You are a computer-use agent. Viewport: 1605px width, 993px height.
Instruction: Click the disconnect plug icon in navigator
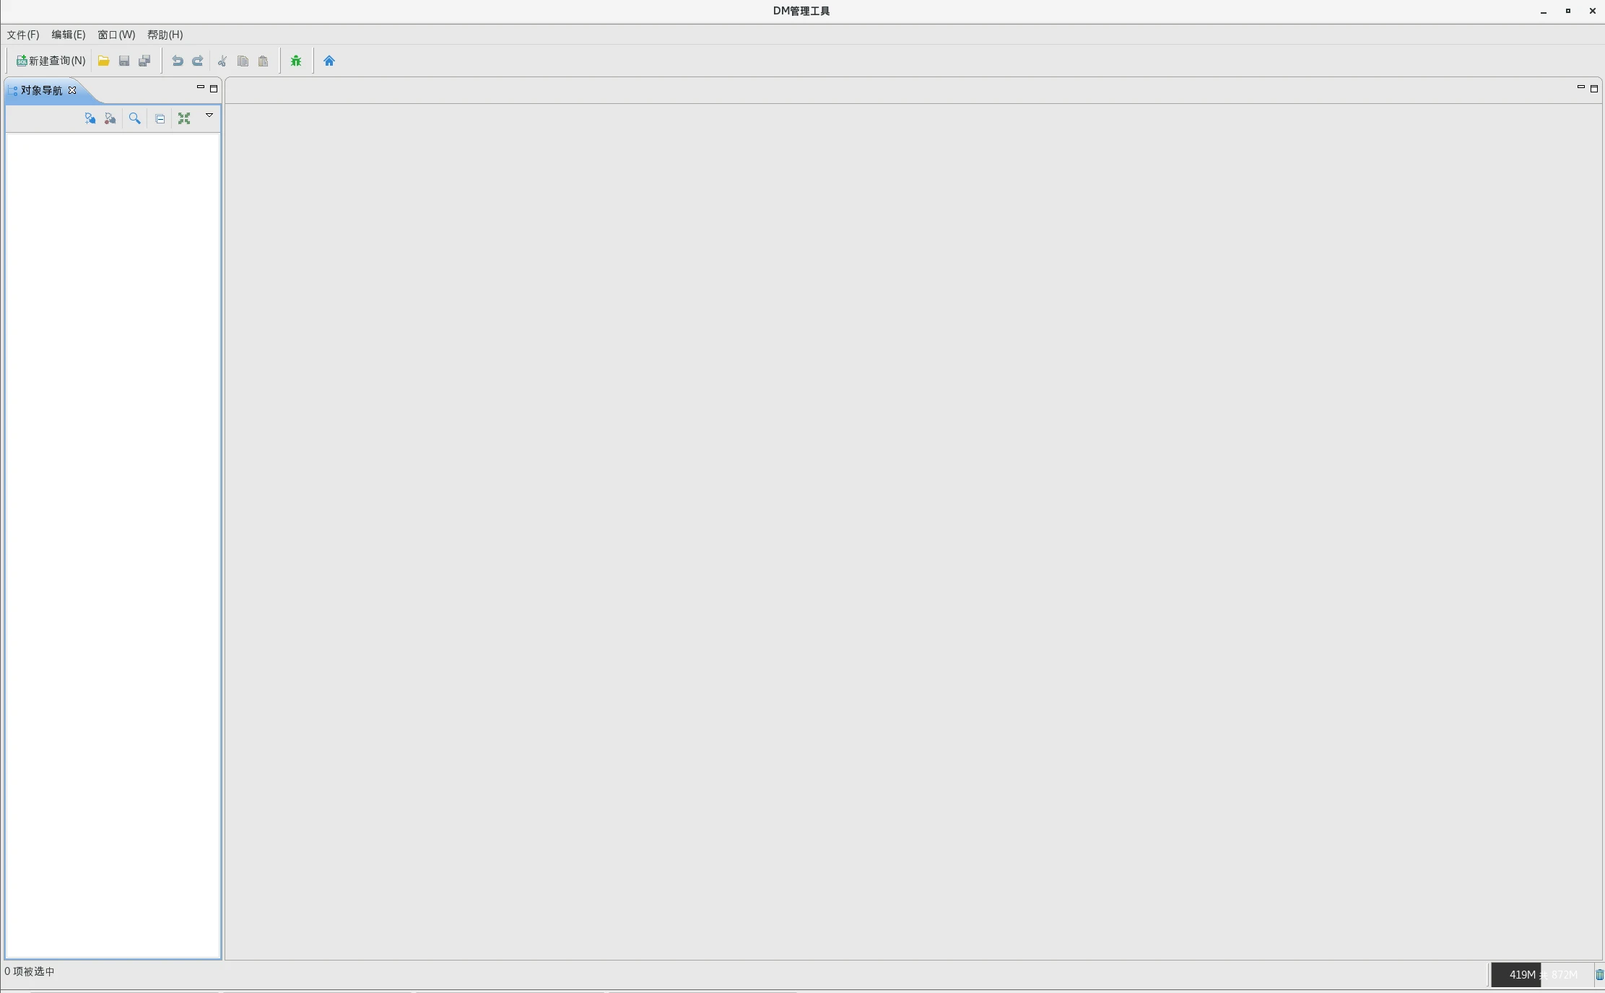[x=110, y=118]
